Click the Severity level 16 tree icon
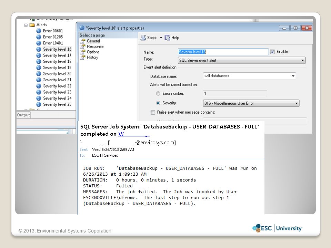 click(x=39, y=49)
